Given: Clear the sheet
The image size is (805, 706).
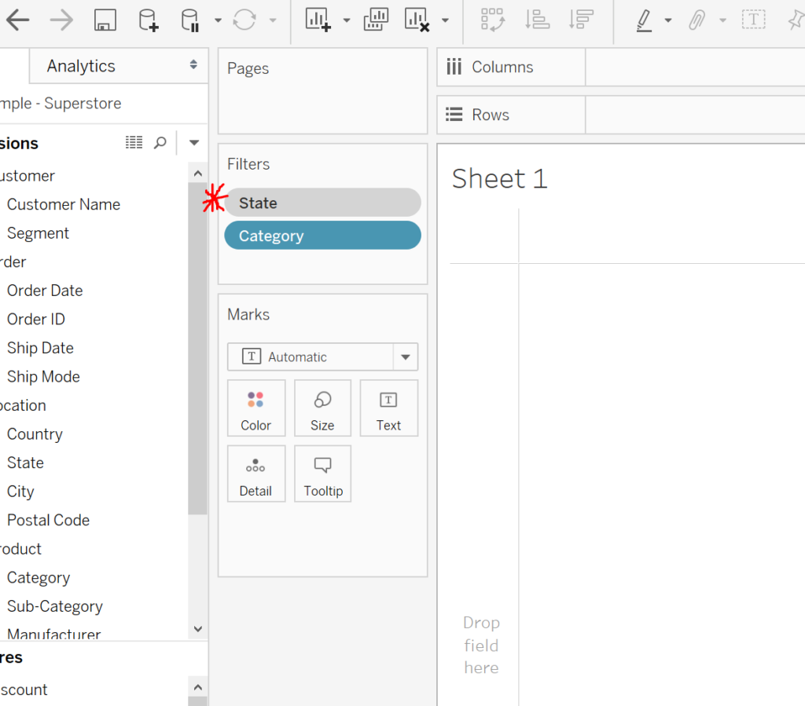Looking at the screenshot, I should click(417, 20).
